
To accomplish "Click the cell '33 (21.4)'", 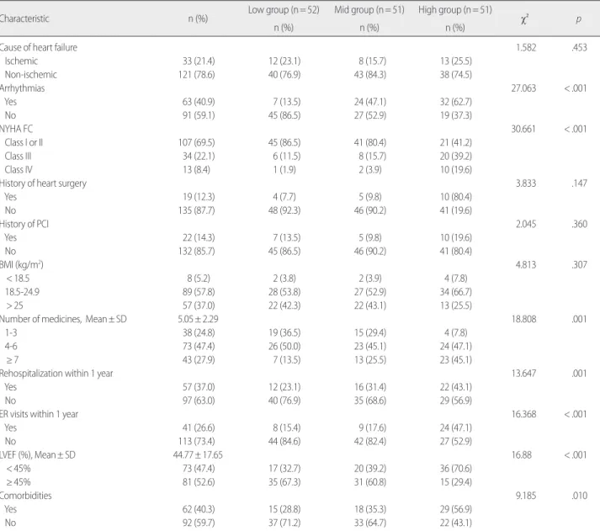I will [199, 61].
